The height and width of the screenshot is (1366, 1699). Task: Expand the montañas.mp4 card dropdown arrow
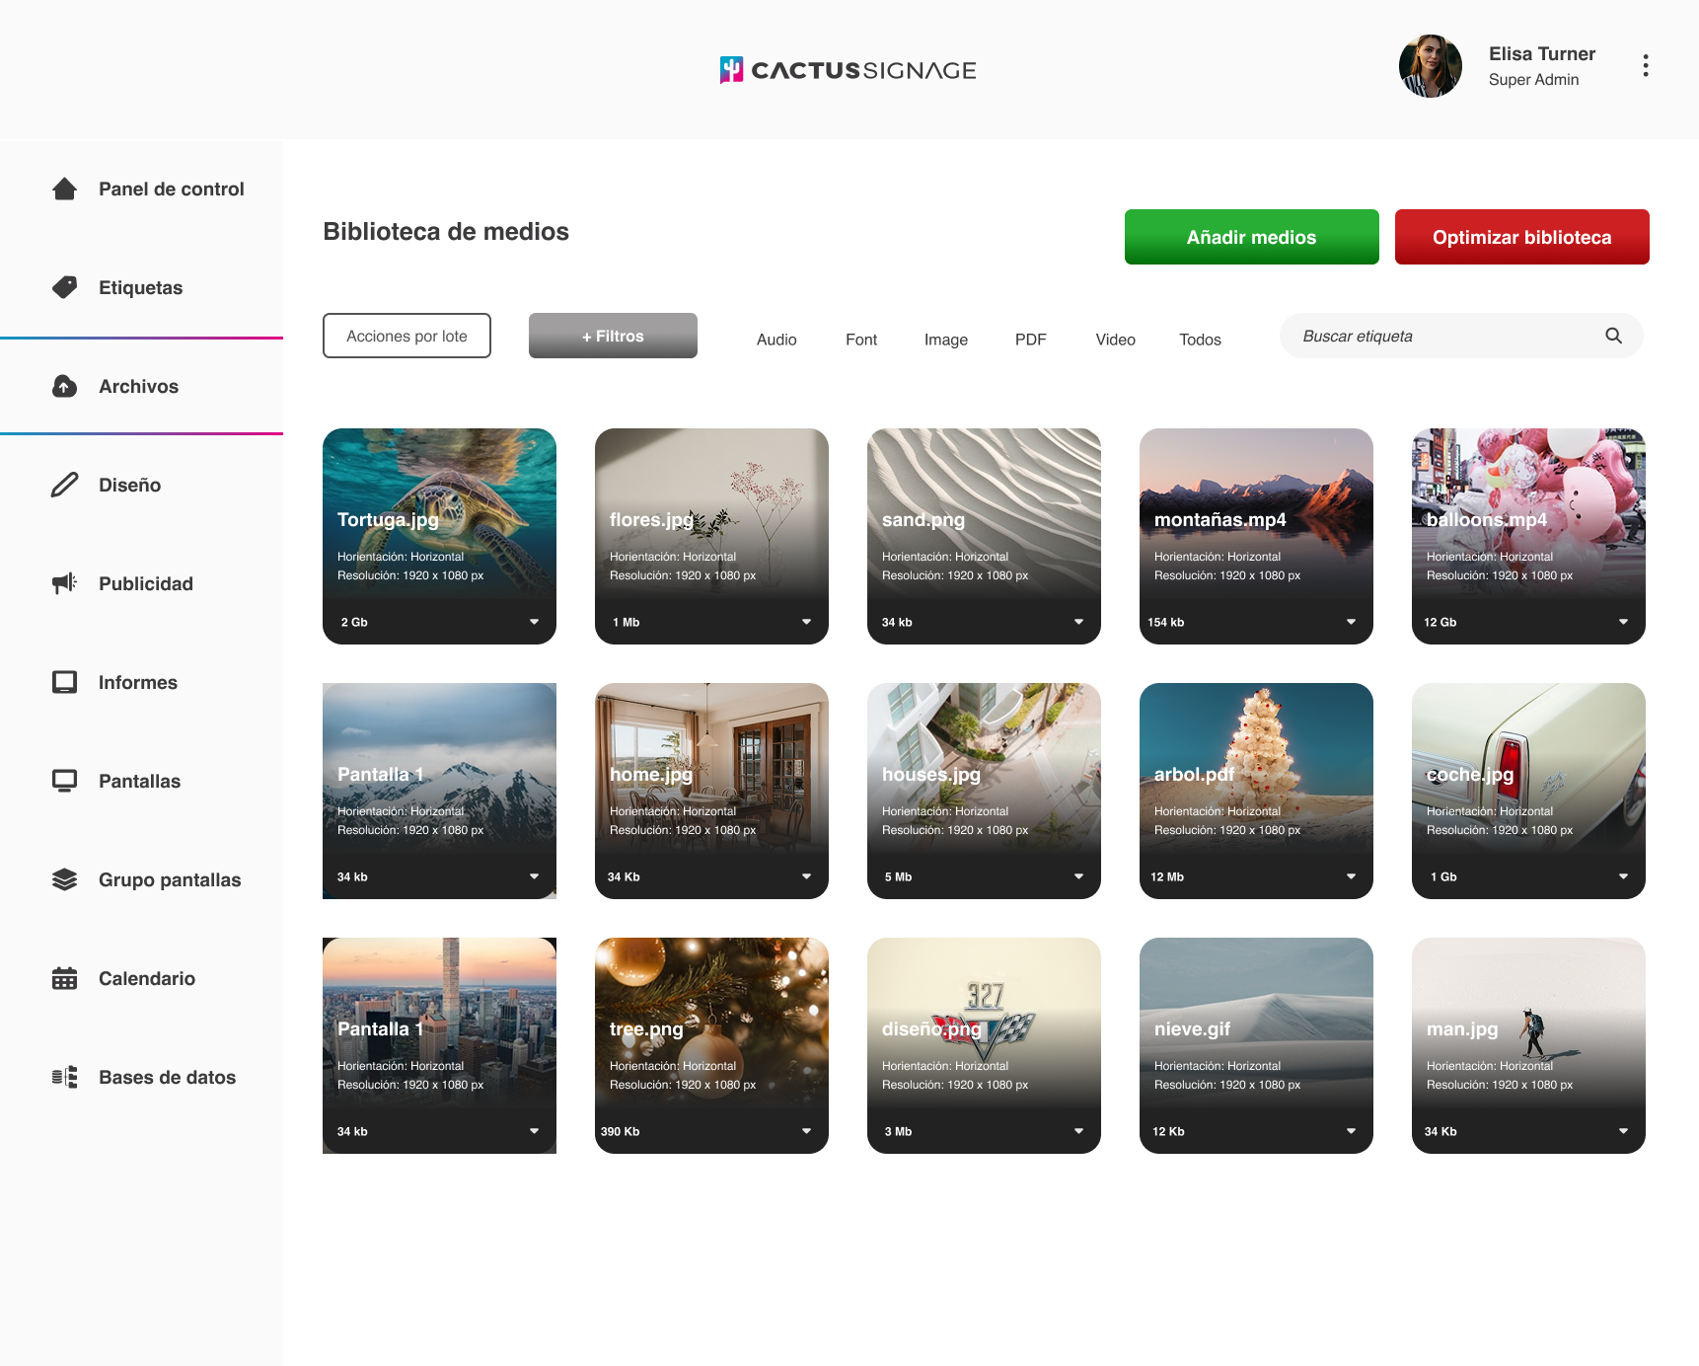[x=1351, y=622]
